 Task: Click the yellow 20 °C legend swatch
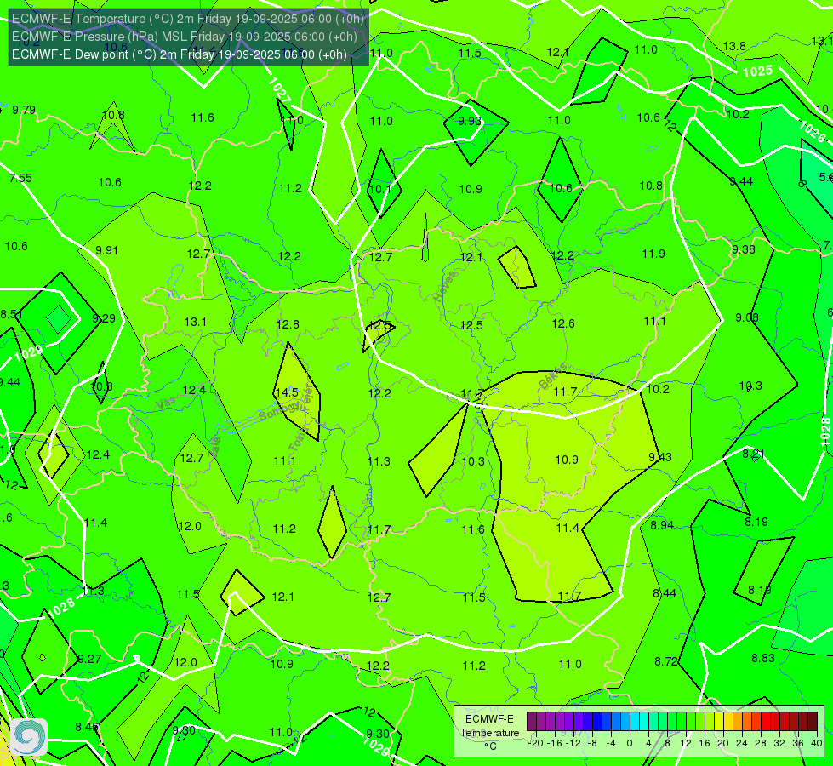pyautogui.click(x=719, y=722)
